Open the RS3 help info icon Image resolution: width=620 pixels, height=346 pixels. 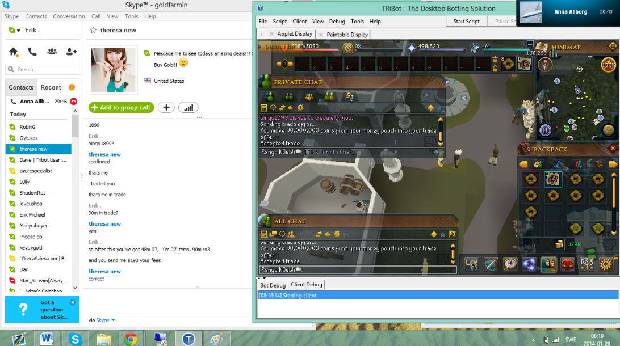coord(587,264)
